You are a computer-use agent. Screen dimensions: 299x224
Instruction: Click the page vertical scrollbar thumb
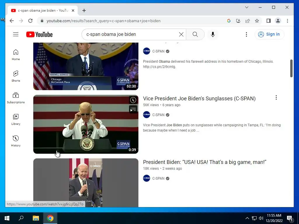(x=291, y=68)
